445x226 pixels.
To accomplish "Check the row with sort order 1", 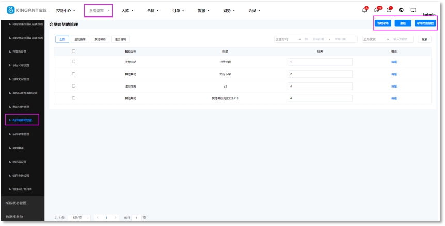I will pos(74,62).
